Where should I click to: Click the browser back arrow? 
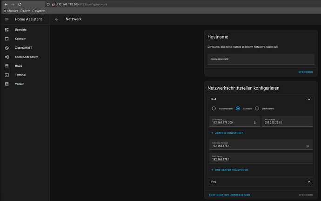6,4
